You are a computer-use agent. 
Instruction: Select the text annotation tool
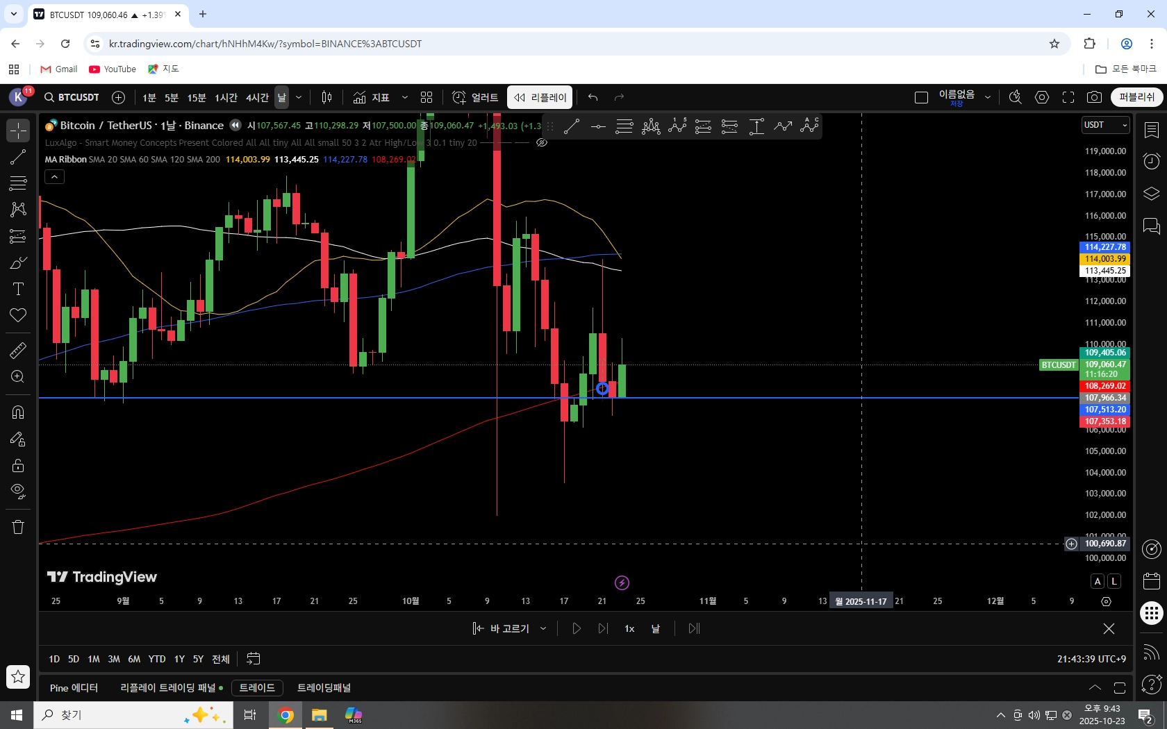[18, 289]
